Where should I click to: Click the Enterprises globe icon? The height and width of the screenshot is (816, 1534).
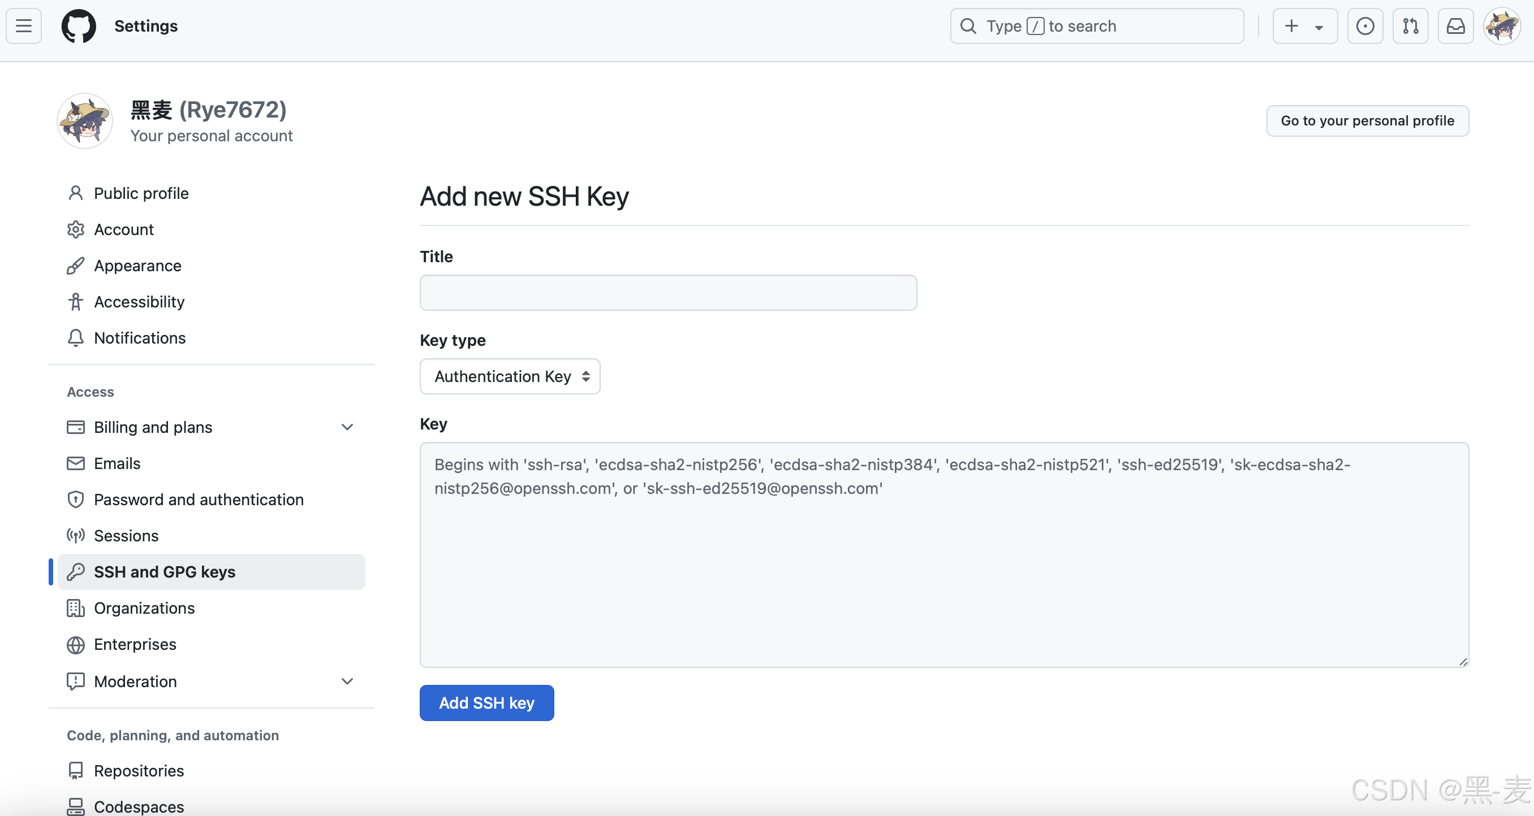pos(76,644)
